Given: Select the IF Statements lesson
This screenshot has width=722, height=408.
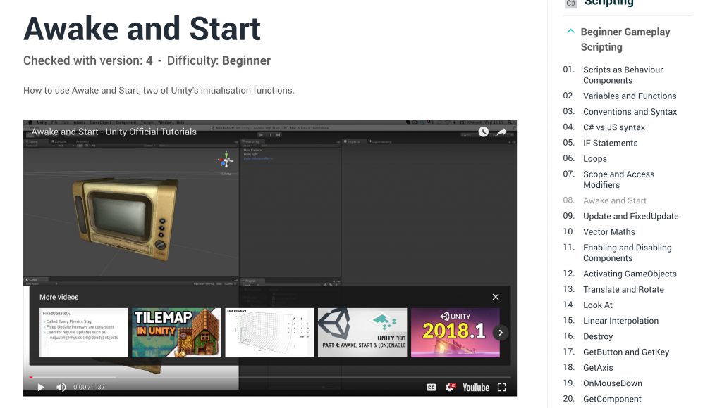Looking at the screenshot, I should [610, 143].
